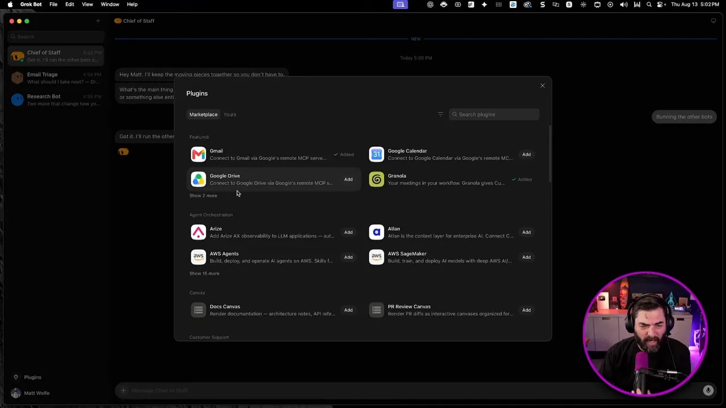Click the Added status on Gmail
This screenshot has height=408, width=726.
tap(344, 155)
